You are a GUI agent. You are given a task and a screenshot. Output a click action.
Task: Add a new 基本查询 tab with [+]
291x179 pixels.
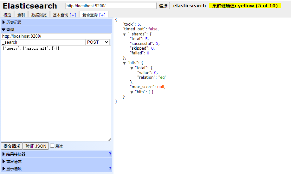coord(73,15)
